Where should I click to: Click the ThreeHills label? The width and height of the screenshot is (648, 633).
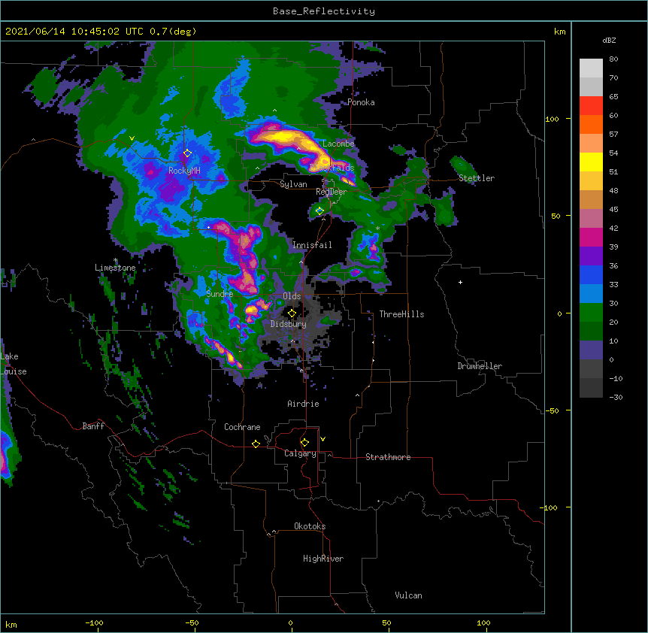[x=401, y=314]
